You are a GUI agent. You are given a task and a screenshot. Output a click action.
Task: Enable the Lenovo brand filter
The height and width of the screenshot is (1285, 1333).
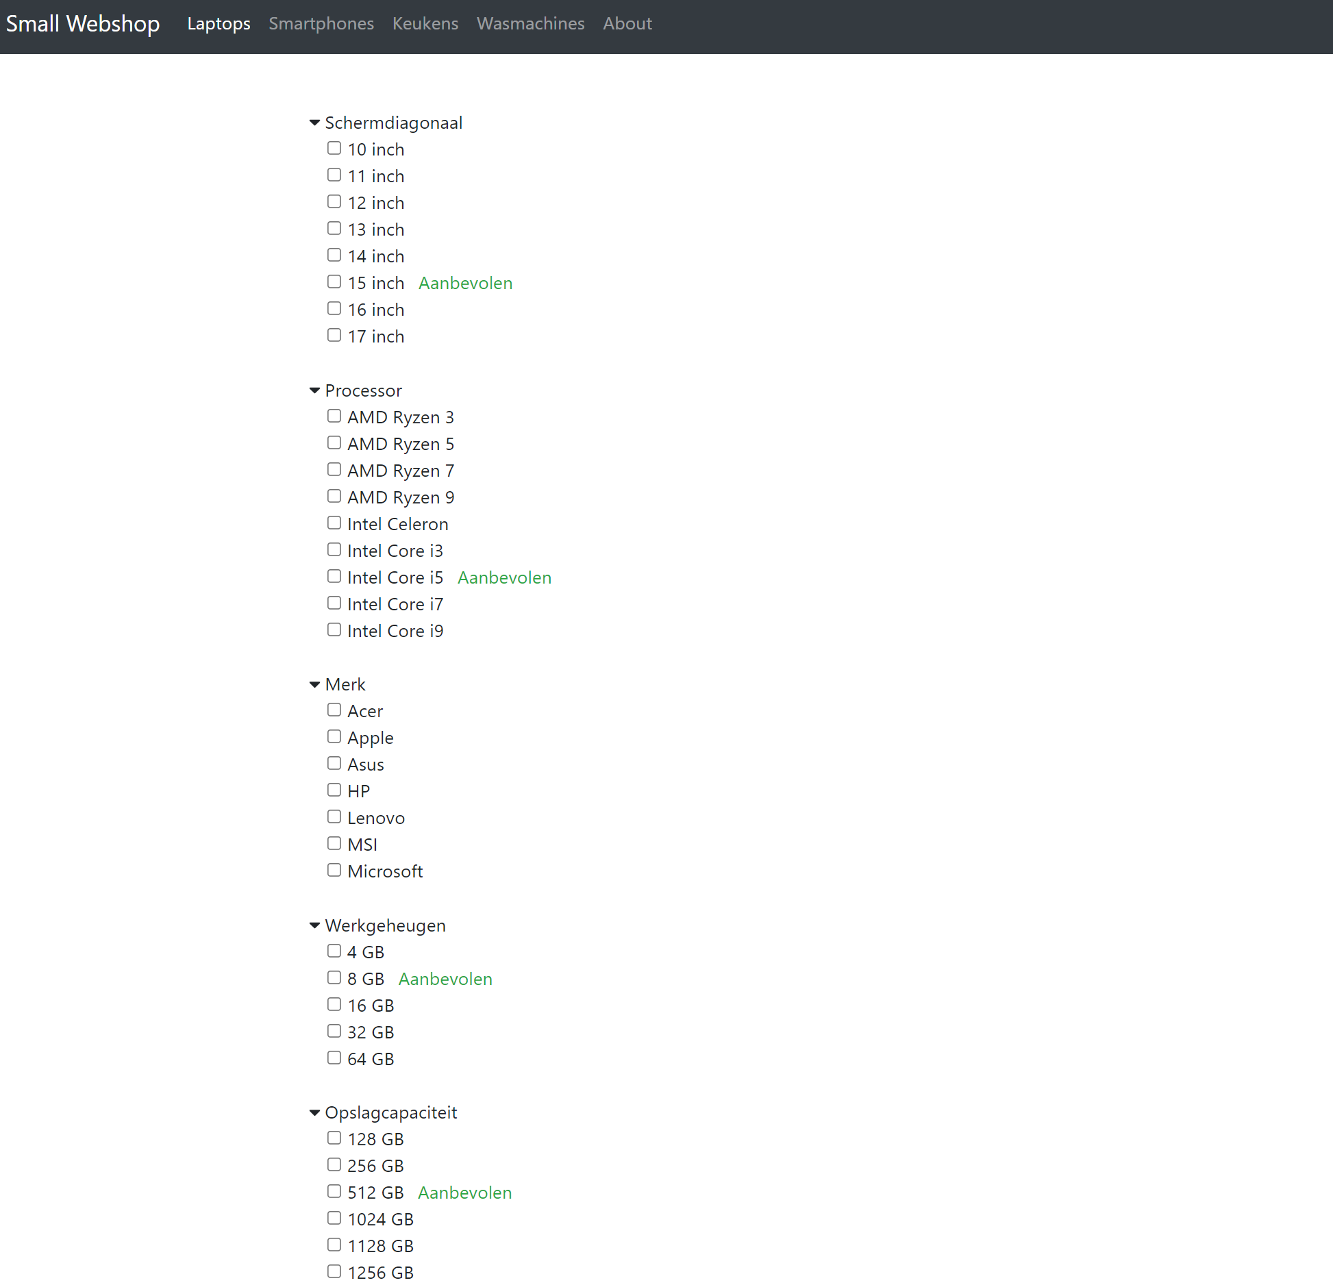tap(334, 817)
